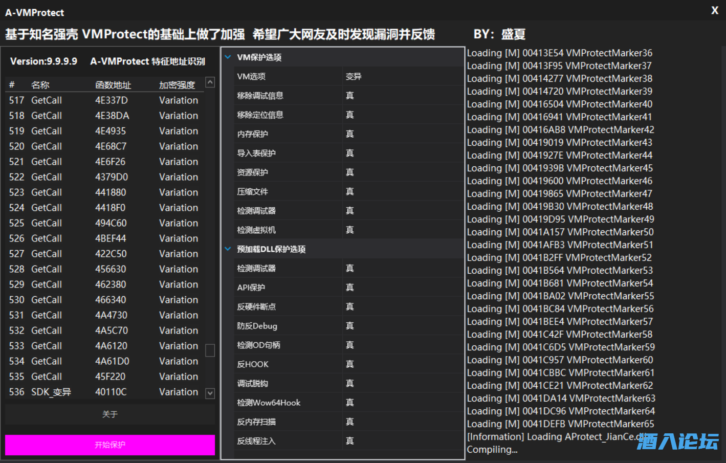Select row 530 GetCall 466340
Viewport: 726px width, 463px height.
[104, 300]
